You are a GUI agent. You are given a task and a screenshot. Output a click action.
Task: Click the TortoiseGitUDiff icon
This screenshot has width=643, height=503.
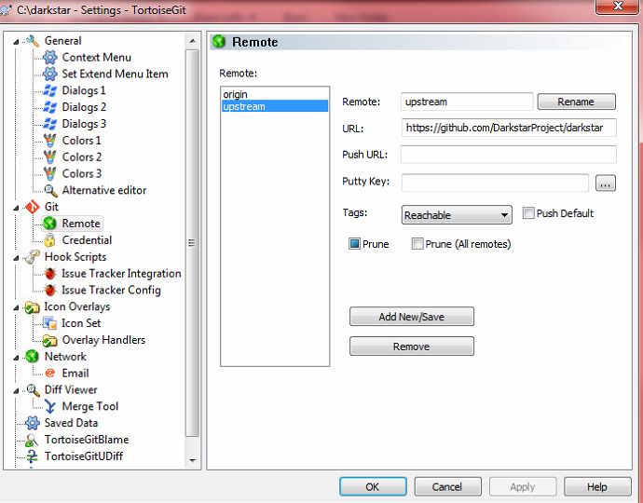pyautogui.click(x=32, y=456)
